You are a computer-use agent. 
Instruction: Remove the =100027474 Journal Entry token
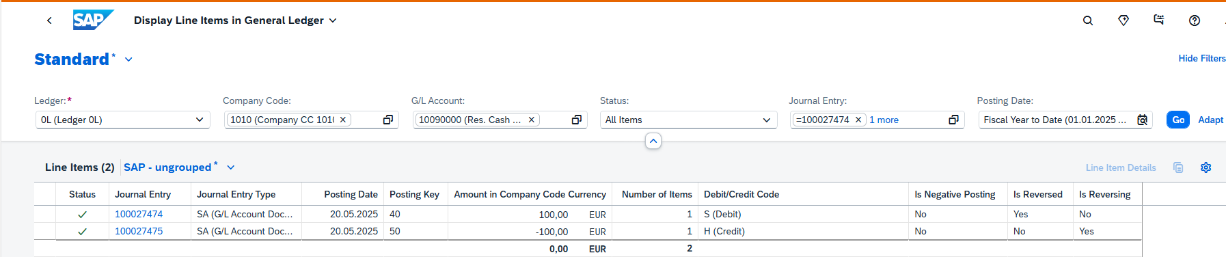[858, 120]
